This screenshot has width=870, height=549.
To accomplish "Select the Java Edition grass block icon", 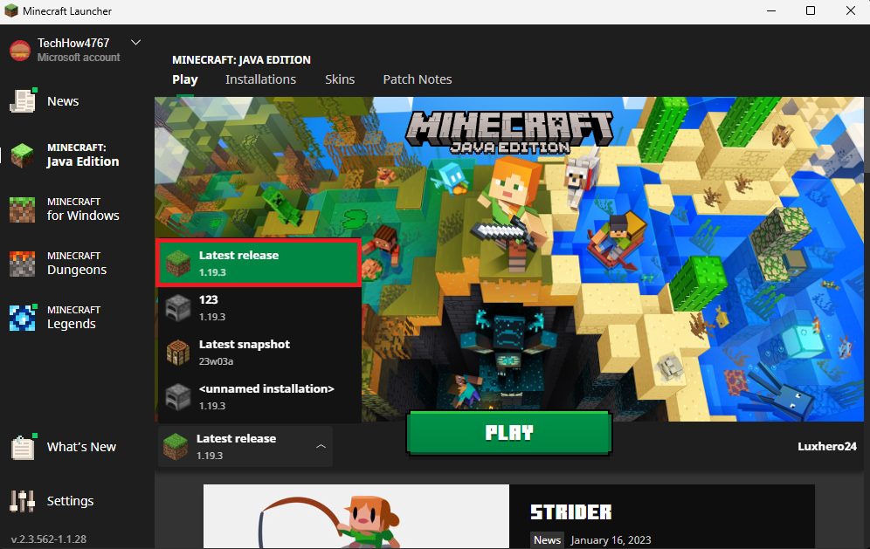I will click(x=23, y=155).
